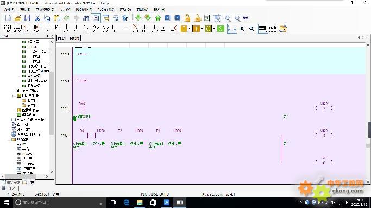Open the dropdown arrow beside green C button
The width and height of the screenshot is (371, 208).
pos(214,29)
